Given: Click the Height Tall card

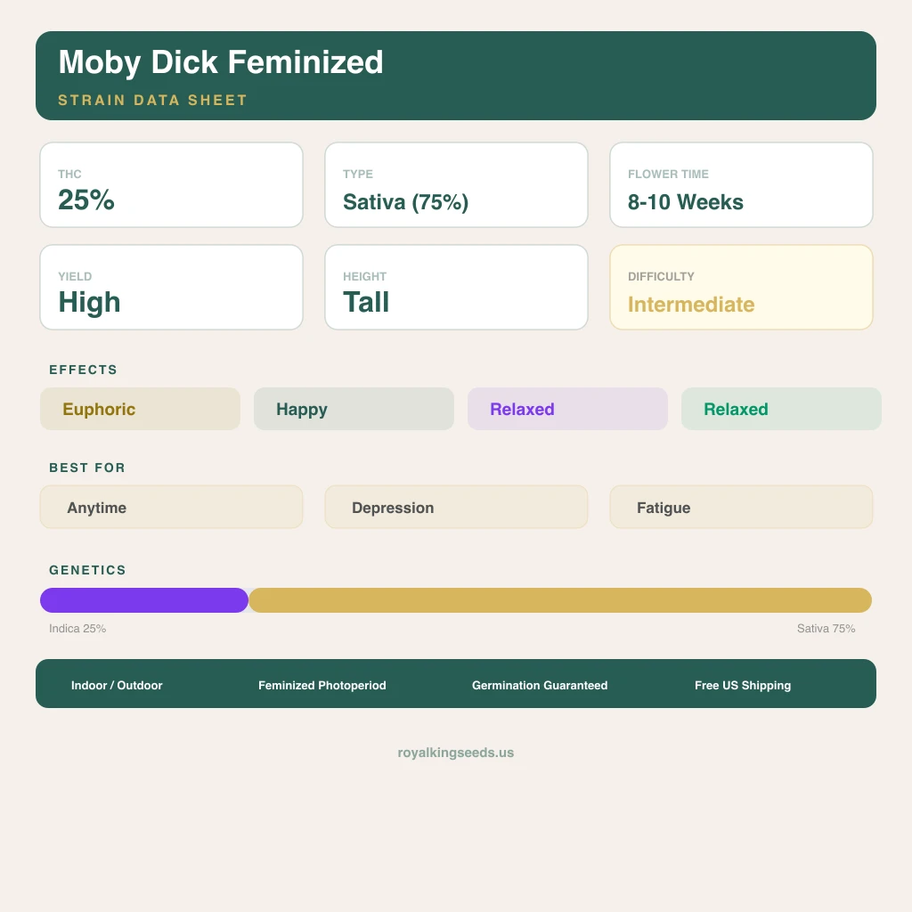Looking at the screenshot, I should click(x=456, y=288).
